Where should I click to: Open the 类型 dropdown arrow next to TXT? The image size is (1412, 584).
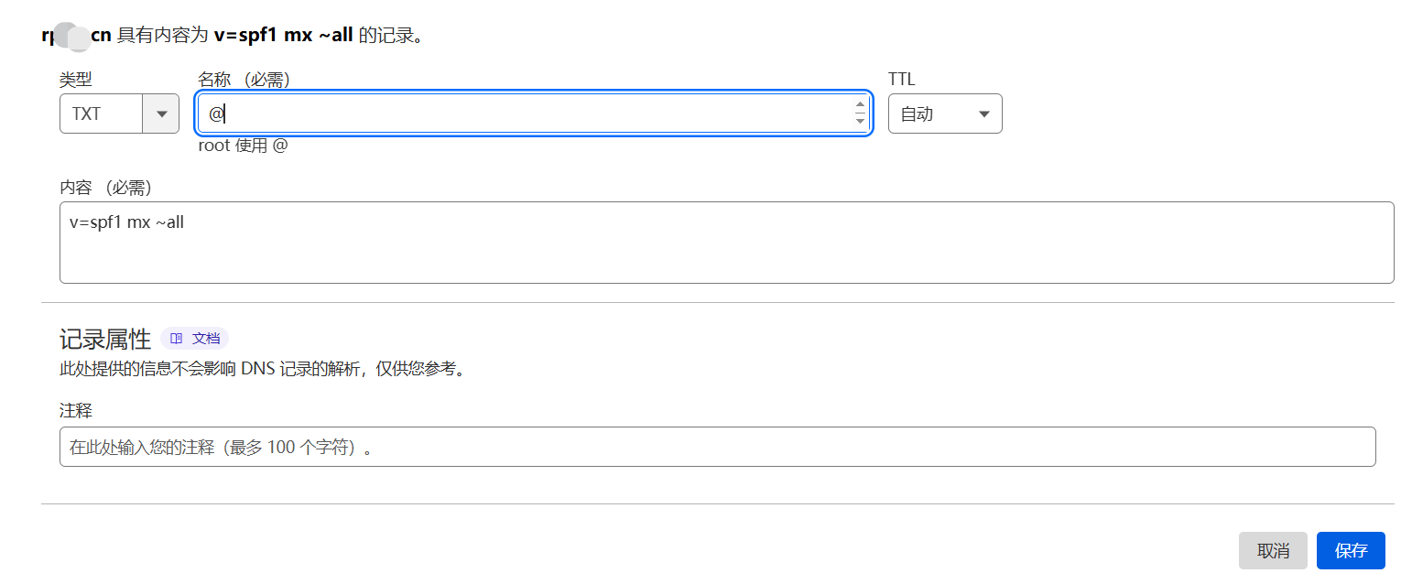tap(161, 114)
